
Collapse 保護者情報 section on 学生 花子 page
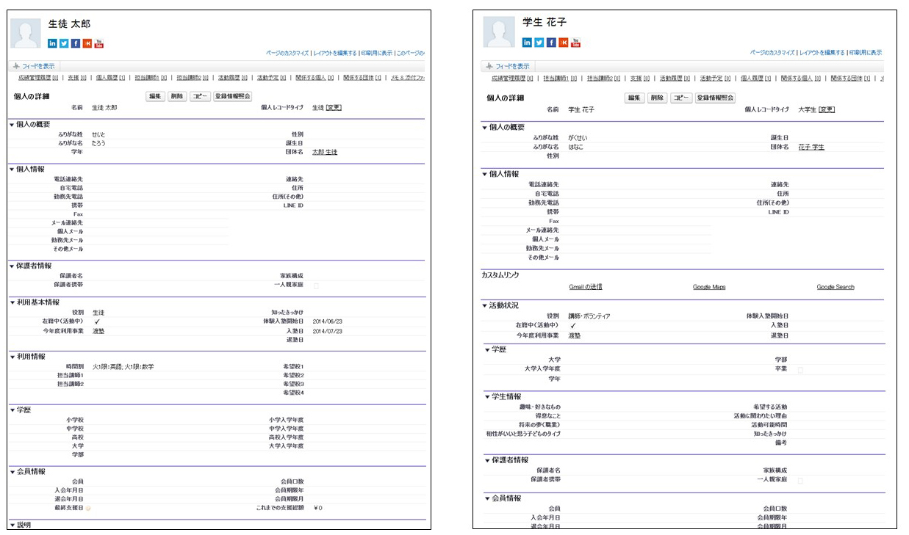pos(486,460)
